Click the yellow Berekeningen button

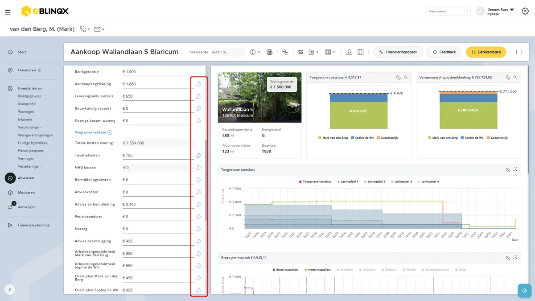click(x=486, y=52)
